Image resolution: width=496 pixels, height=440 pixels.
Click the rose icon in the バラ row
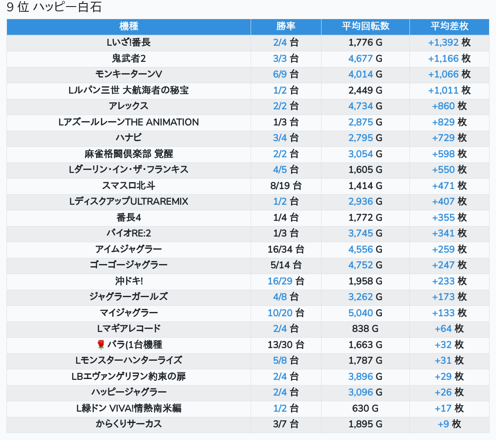point(101,345)
